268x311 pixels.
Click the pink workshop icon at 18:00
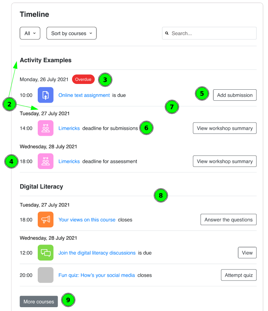tap(46, 161)
